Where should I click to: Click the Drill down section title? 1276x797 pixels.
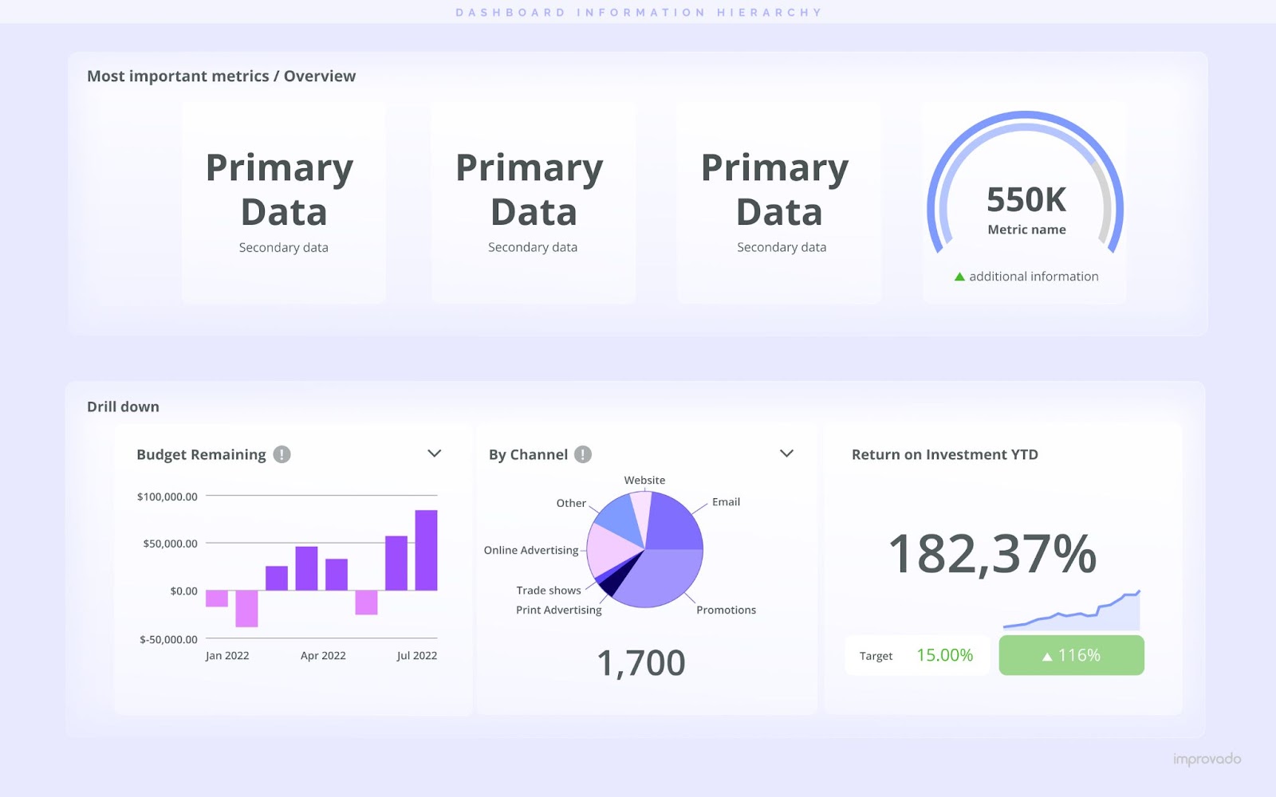point(124,406)
